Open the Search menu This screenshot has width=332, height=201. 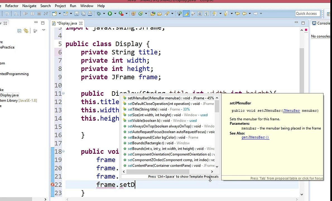tap(45, 6)
